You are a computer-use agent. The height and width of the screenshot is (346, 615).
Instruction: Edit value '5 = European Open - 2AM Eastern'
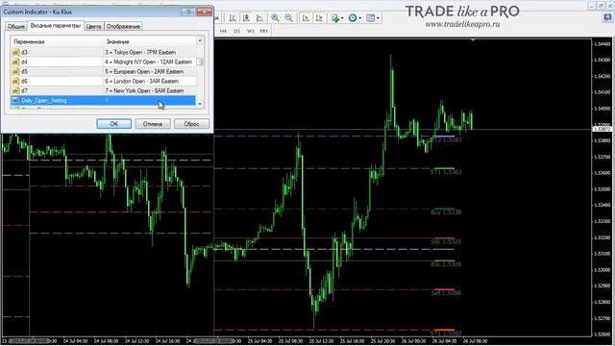point(149,72)
